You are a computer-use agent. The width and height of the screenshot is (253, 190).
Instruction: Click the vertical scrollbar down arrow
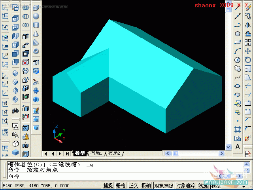(x=228, y=147)
